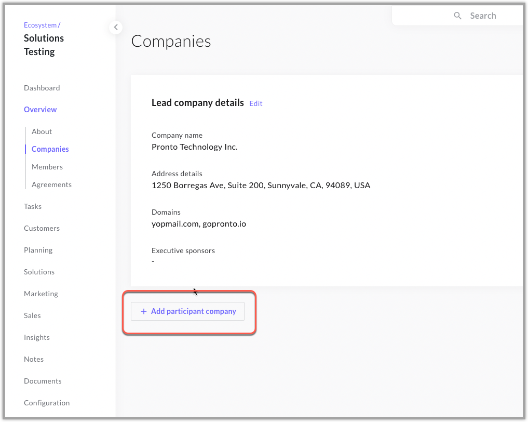Open the Dashboard menu item
This screenshot has height=422, width=528.
click(42, 88)
